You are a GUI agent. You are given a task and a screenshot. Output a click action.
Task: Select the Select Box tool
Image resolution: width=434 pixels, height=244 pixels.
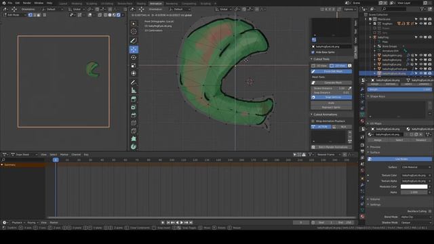pos(134,24)
